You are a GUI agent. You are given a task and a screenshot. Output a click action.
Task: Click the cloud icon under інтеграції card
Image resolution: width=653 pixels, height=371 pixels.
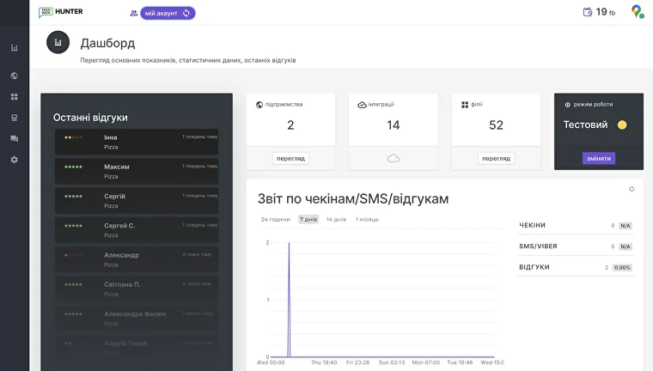click(x=393, y=158)
